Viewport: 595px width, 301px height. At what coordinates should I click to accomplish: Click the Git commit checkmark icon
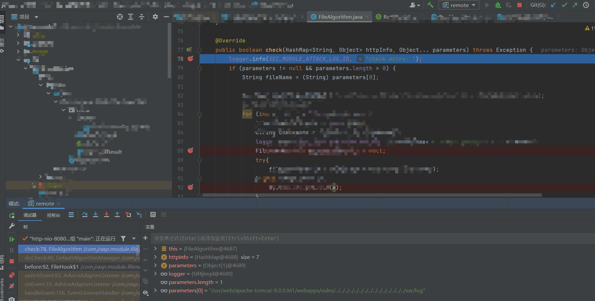[x=564, y=5]
